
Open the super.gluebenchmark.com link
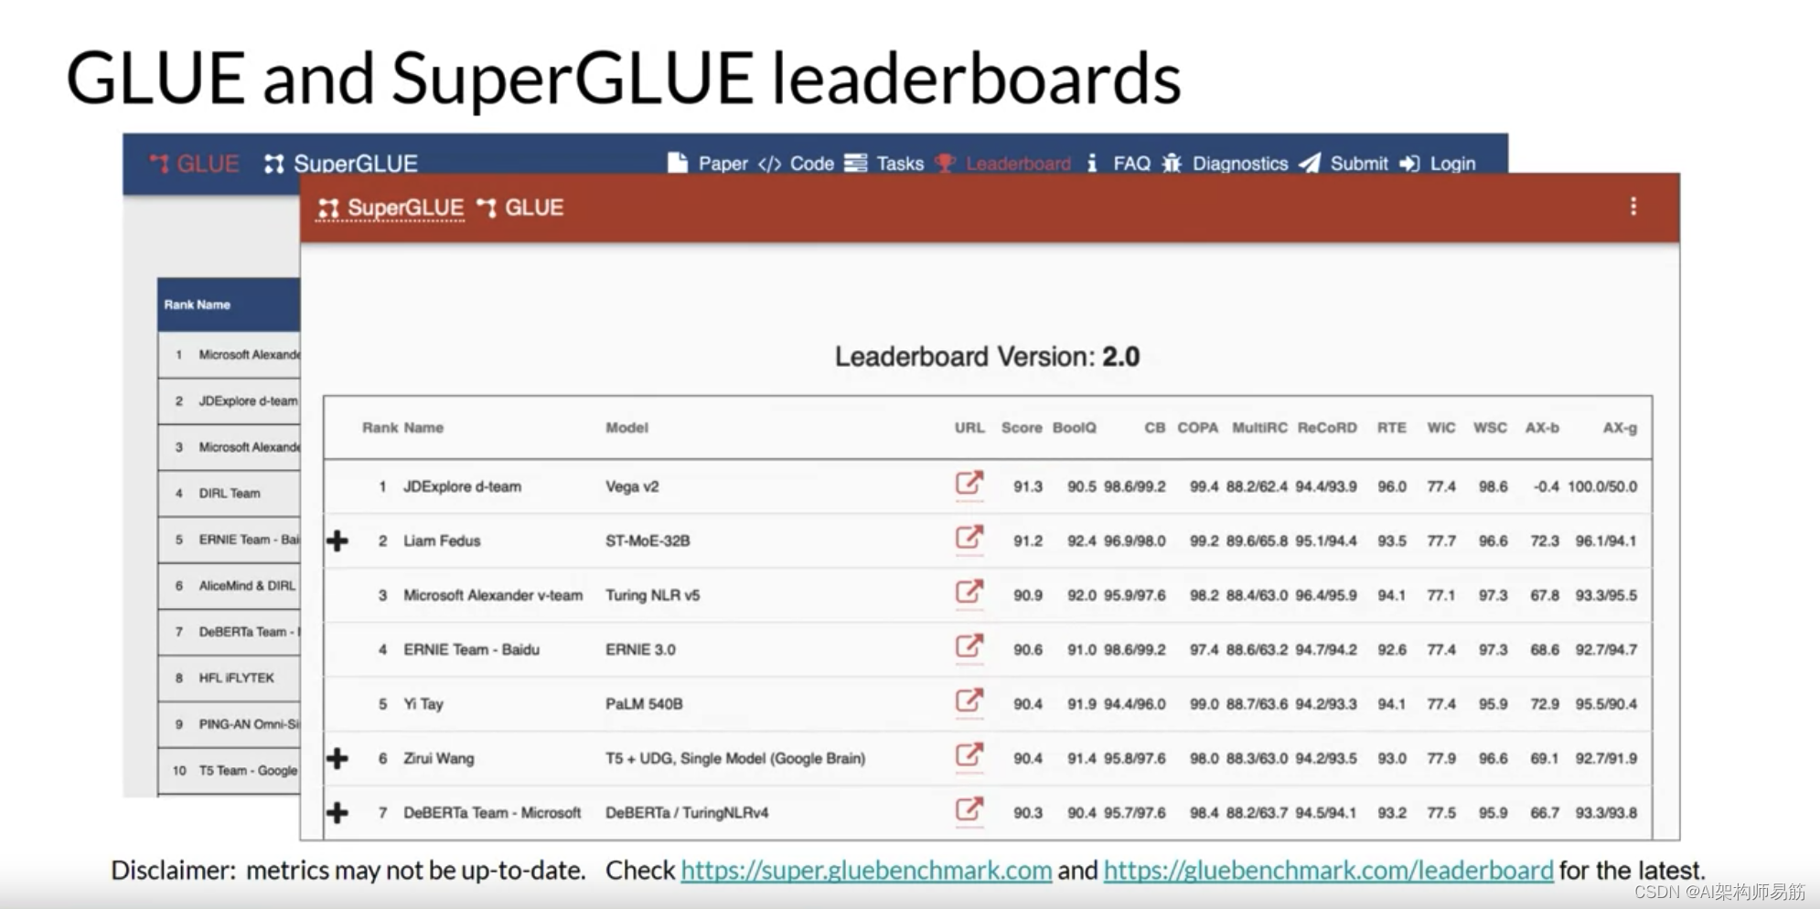coord(866,870)
